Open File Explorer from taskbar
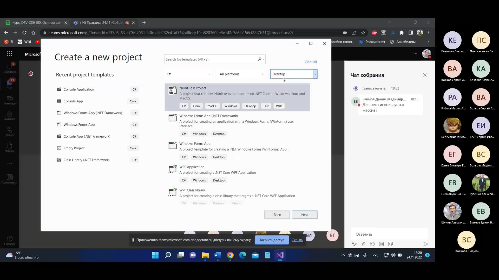 click(205, 255)
